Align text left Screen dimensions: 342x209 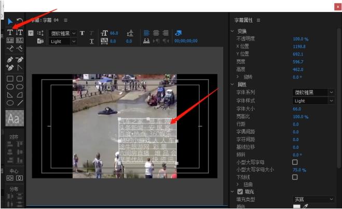(146, 33)
